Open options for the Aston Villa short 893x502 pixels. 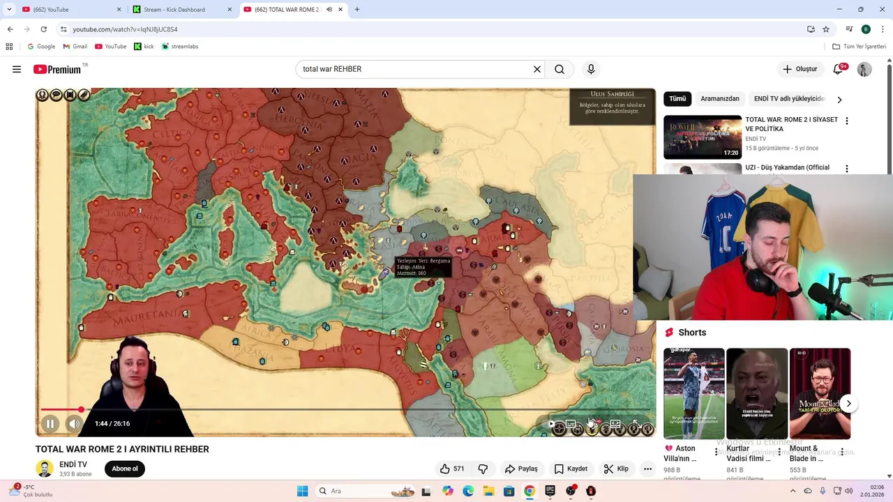point(716,452)
